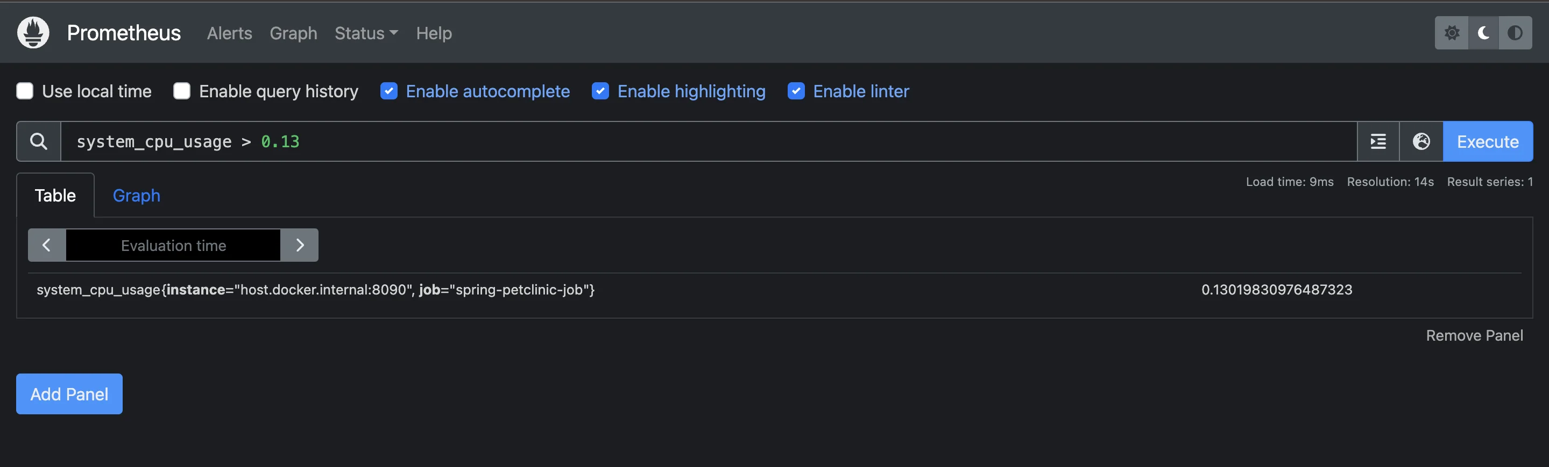
Task: Switch to light theme sun icon
Action: pos(1452,32)
